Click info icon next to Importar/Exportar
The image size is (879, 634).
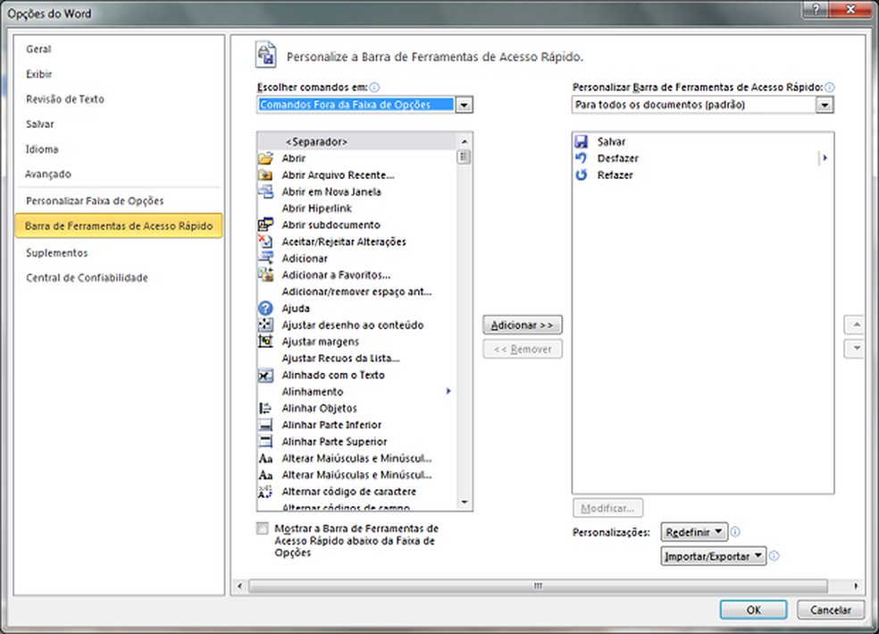[x=774, y=556]
